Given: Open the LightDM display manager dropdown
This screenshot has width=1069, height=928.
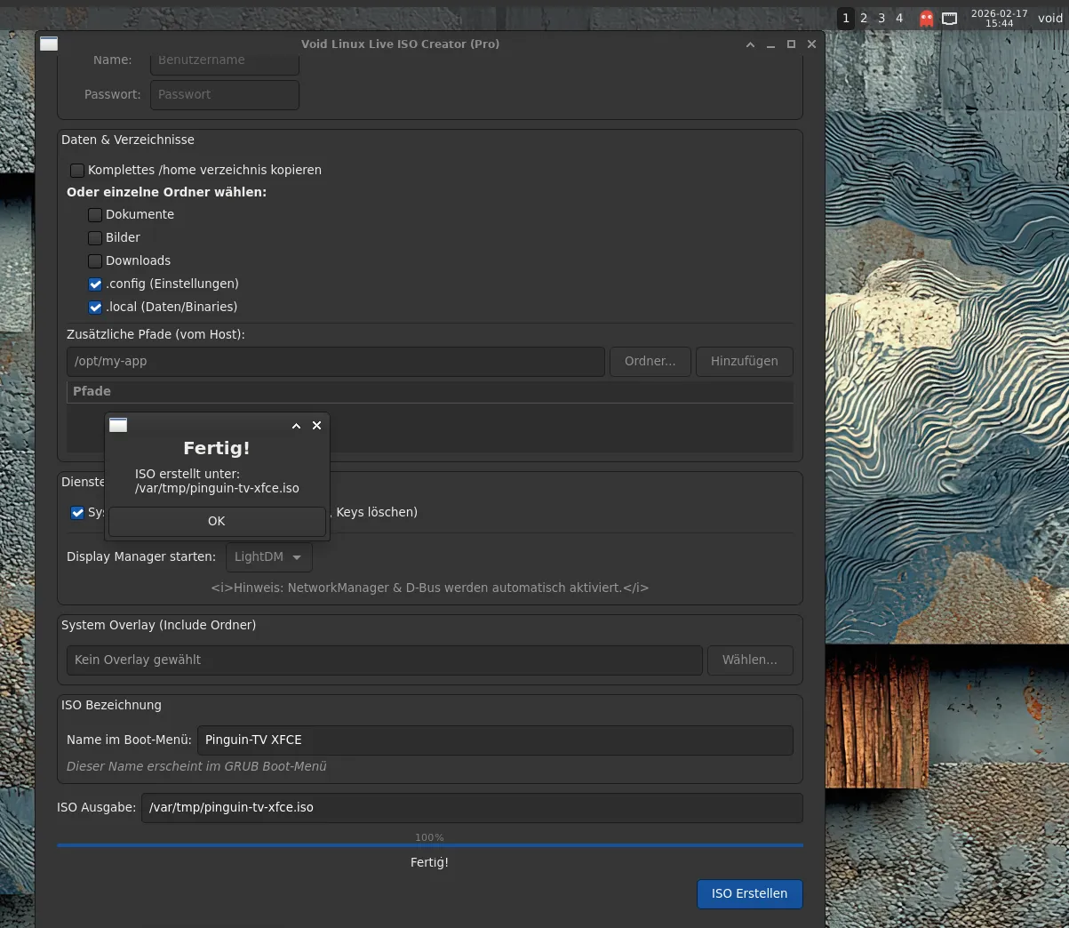Looking at the screenshot, I should tap(268, 557).
